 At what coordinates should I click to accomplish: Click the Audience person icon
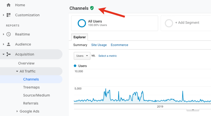pyautogui.click(x=9, y=44)
